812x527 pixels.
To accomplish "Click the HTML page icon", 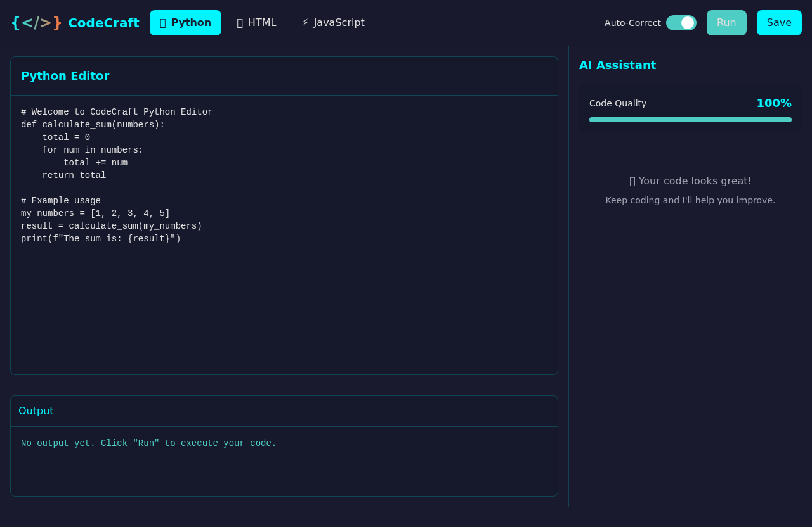I will pos(239,22).
